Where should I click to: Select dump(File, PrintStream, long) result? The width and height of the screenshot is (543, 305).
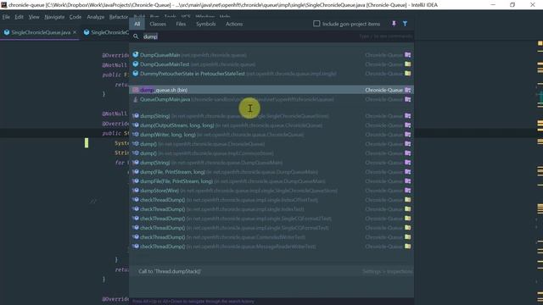[271, 172]
